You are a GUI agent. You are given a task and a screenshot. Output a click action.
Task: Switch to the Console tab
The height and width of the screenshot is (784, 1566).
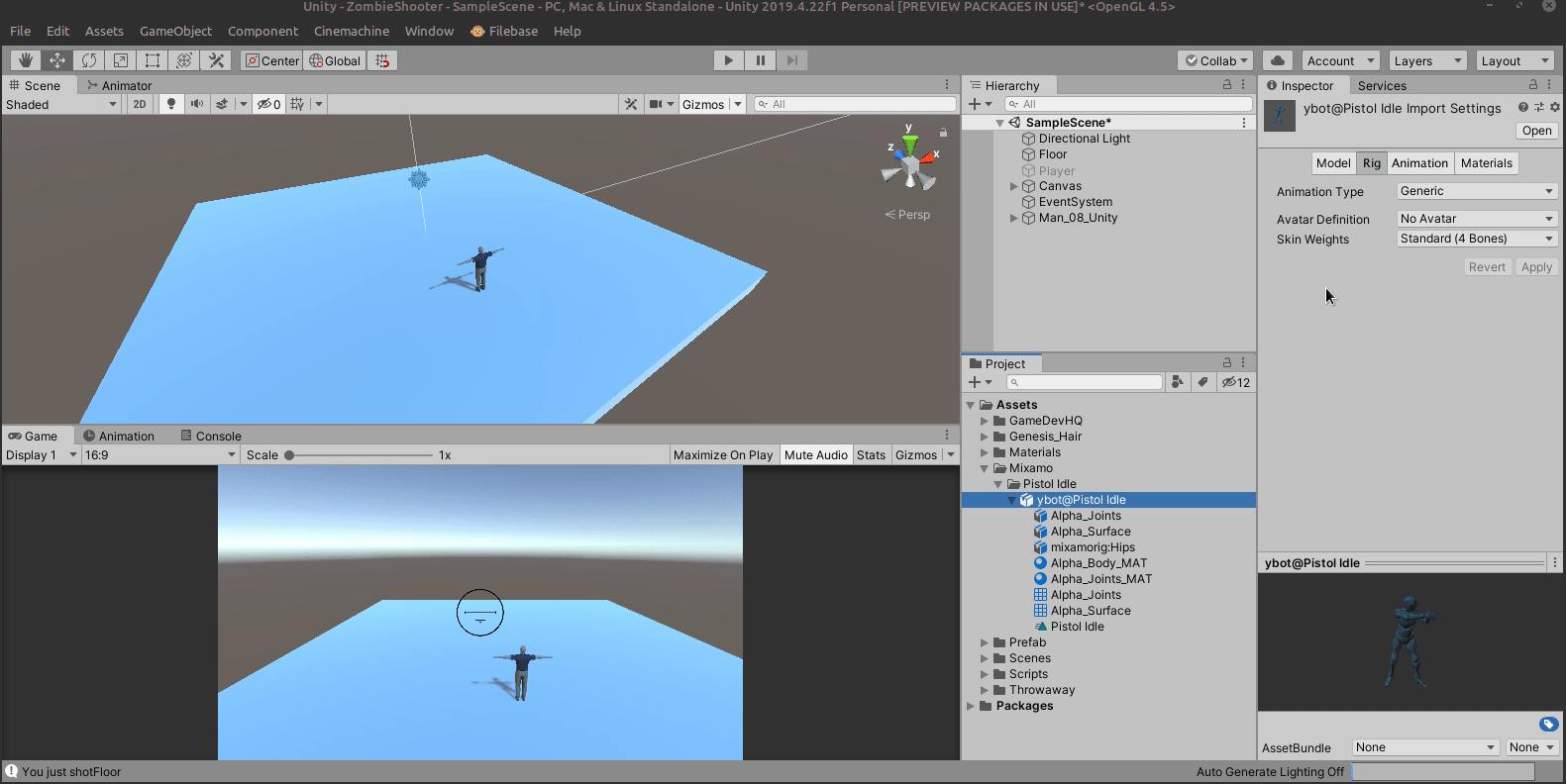(211, 436)
